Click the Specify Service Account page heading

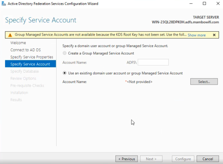pyautogui.click(x=41, y=20)
